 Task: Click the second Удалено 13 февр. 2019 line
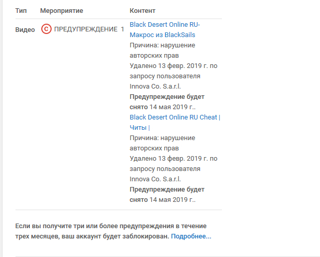(x=173, y=159)
